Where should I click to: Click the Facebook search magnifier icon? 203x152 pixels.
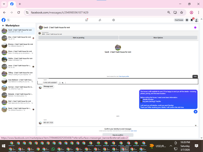(x=8, y=20)
